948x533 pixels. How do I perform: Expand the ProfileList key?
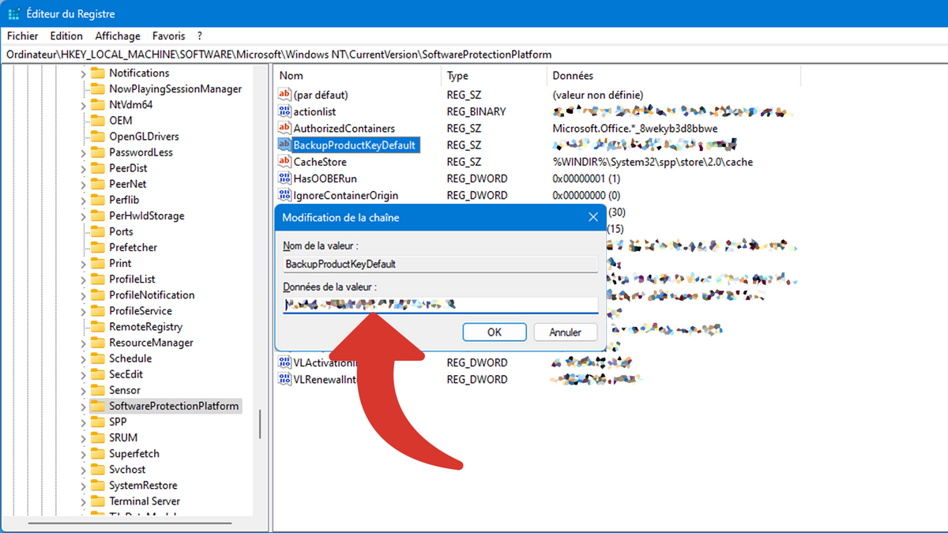coord(84,279)
